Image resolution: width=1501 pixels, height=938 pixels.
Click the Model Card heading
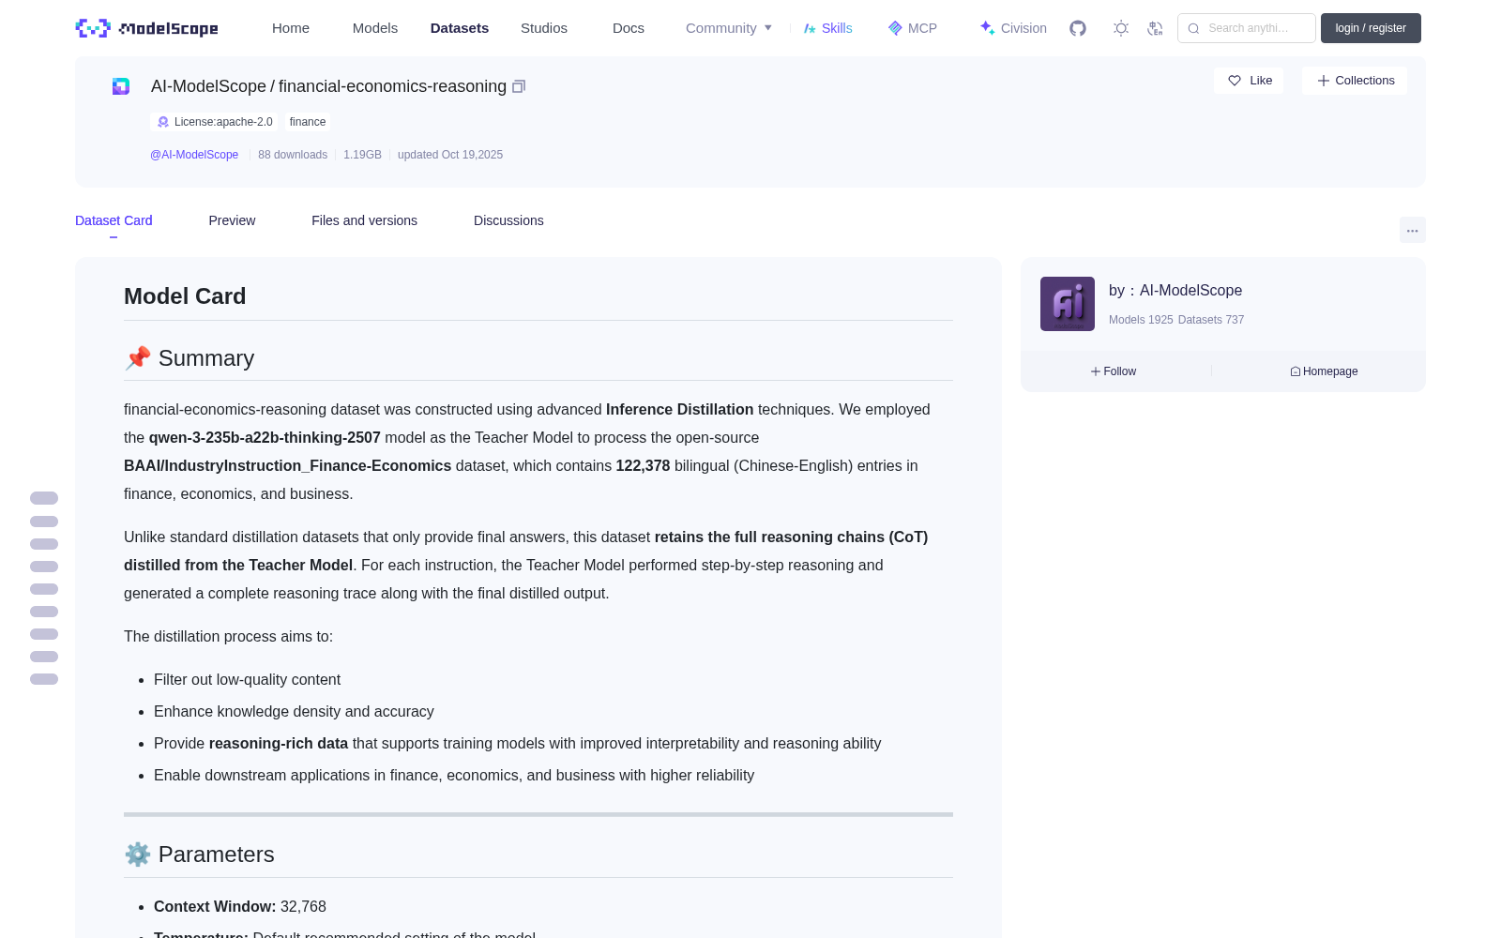(x=185, y=296)
